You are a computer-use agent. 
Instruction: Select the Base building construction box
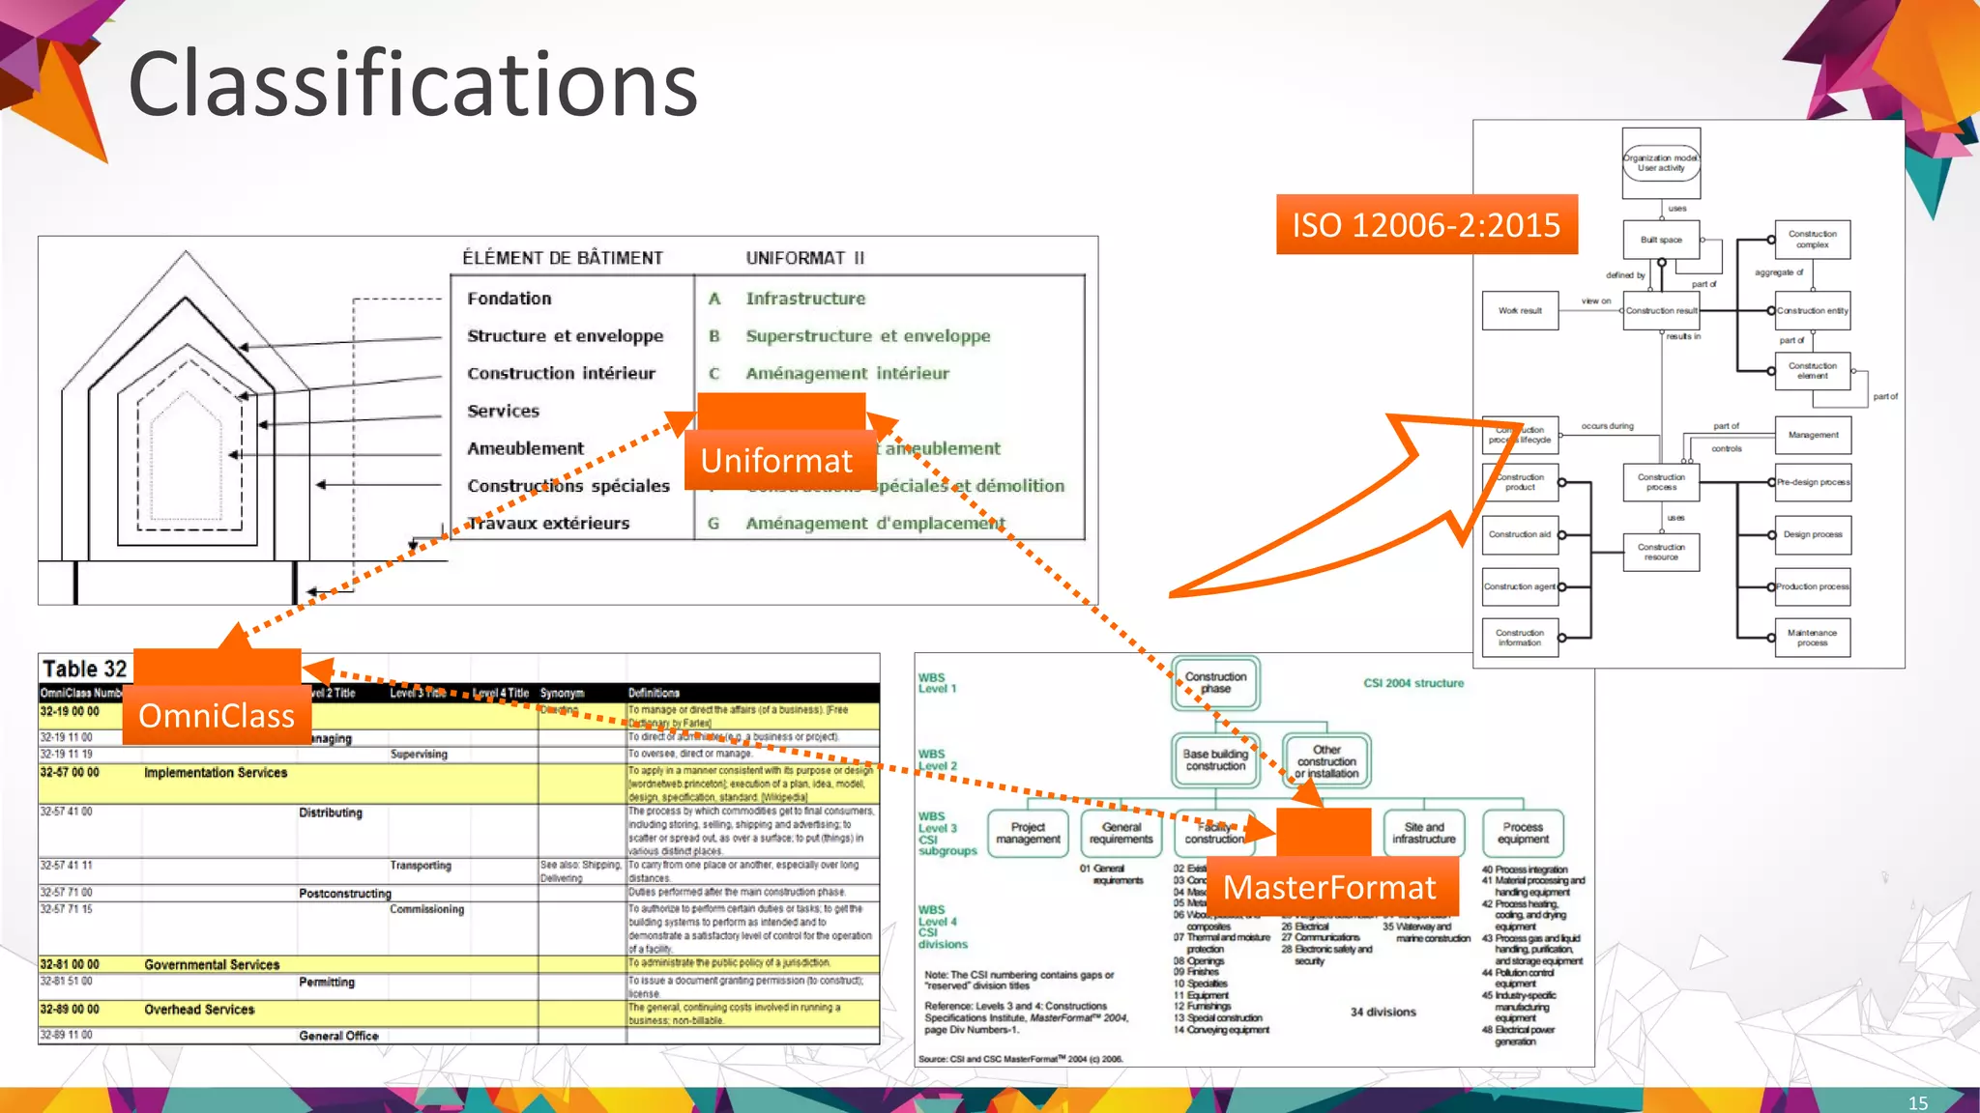tap(1215, 759)
